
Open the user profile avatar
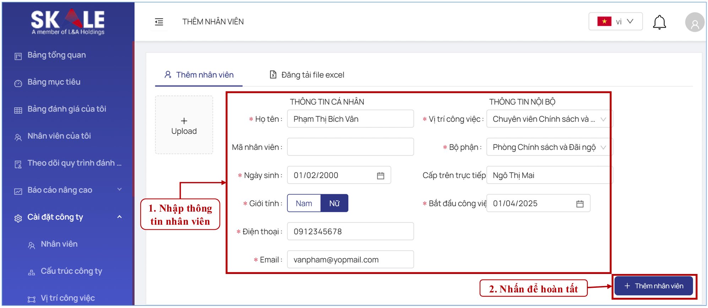[695, 23]
